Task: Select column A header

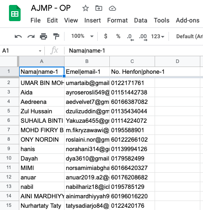Action: 42,61
